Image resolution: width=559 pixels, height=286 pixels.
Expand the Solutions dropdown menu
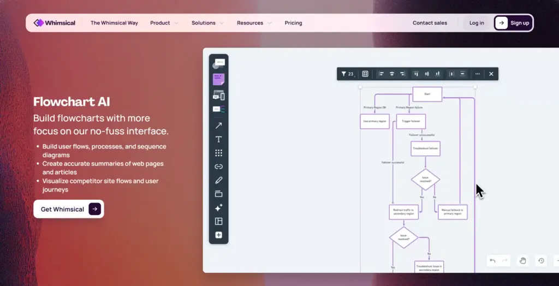point(207,23)
